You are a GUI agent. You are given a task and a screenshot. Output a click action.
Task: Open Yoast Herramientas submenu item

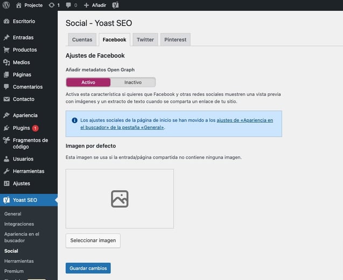click(x=19, y=261)
